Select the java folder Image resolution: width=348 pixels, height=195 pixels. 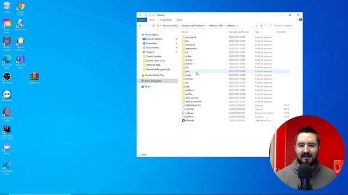tap(187, 71)
